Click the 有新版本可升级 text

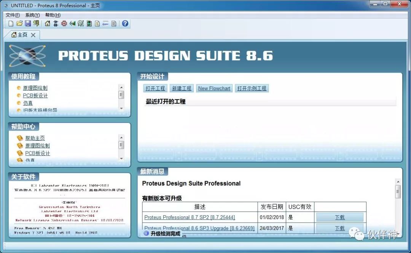(162, 198)
